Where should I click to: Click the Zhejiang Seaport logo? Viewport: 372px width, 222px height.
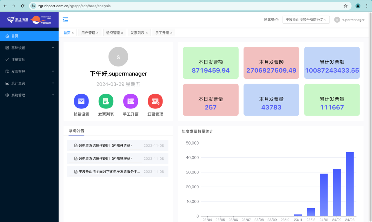18,20
